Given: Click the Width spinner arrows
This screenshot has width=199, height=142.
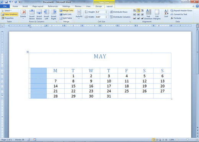Looking at the screenshot, I should 106,17.
